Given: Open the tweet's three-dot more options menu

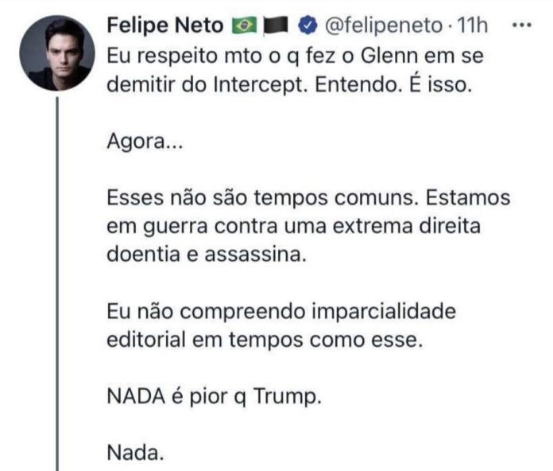Looking at the screenshot, I should (520, 25).
